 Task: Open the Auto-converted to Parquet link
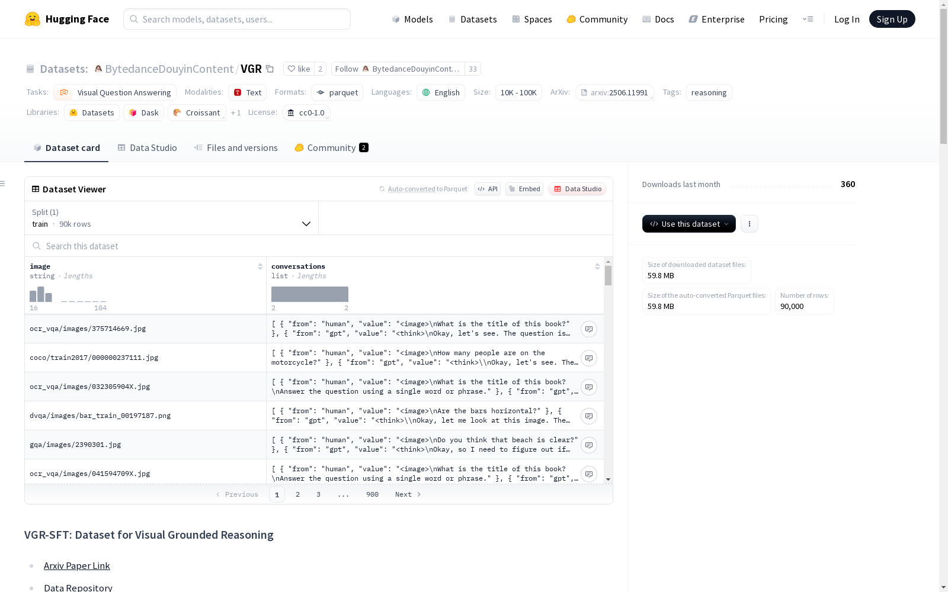tap(428, 189)
